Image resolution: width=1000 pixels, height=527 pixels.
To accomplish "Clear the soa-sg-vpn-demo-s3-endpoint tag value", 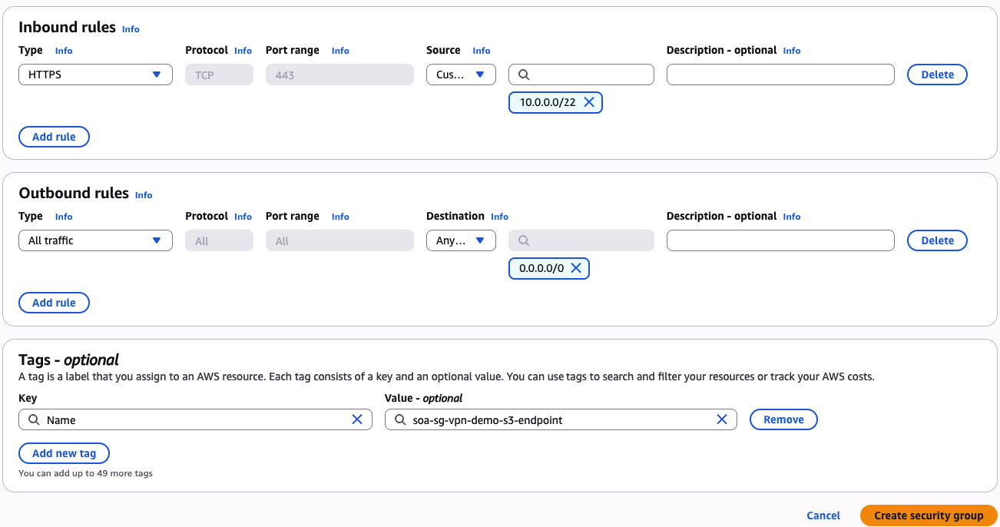I will [722, 419].
